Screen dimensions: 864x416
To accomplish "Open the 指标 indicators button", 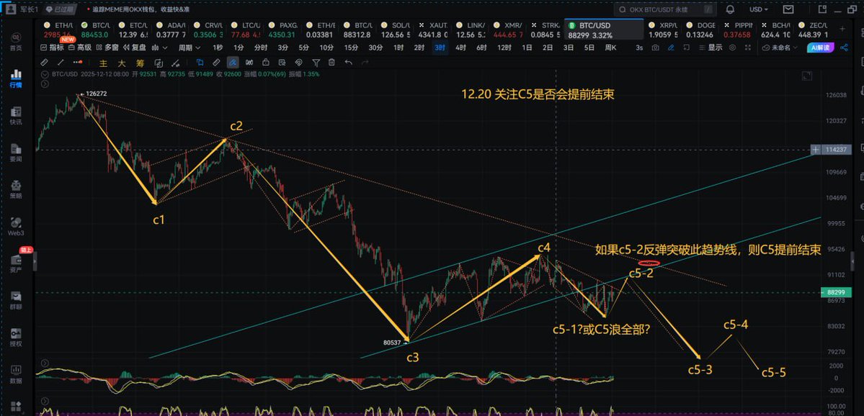I will [x=52, y=48].
